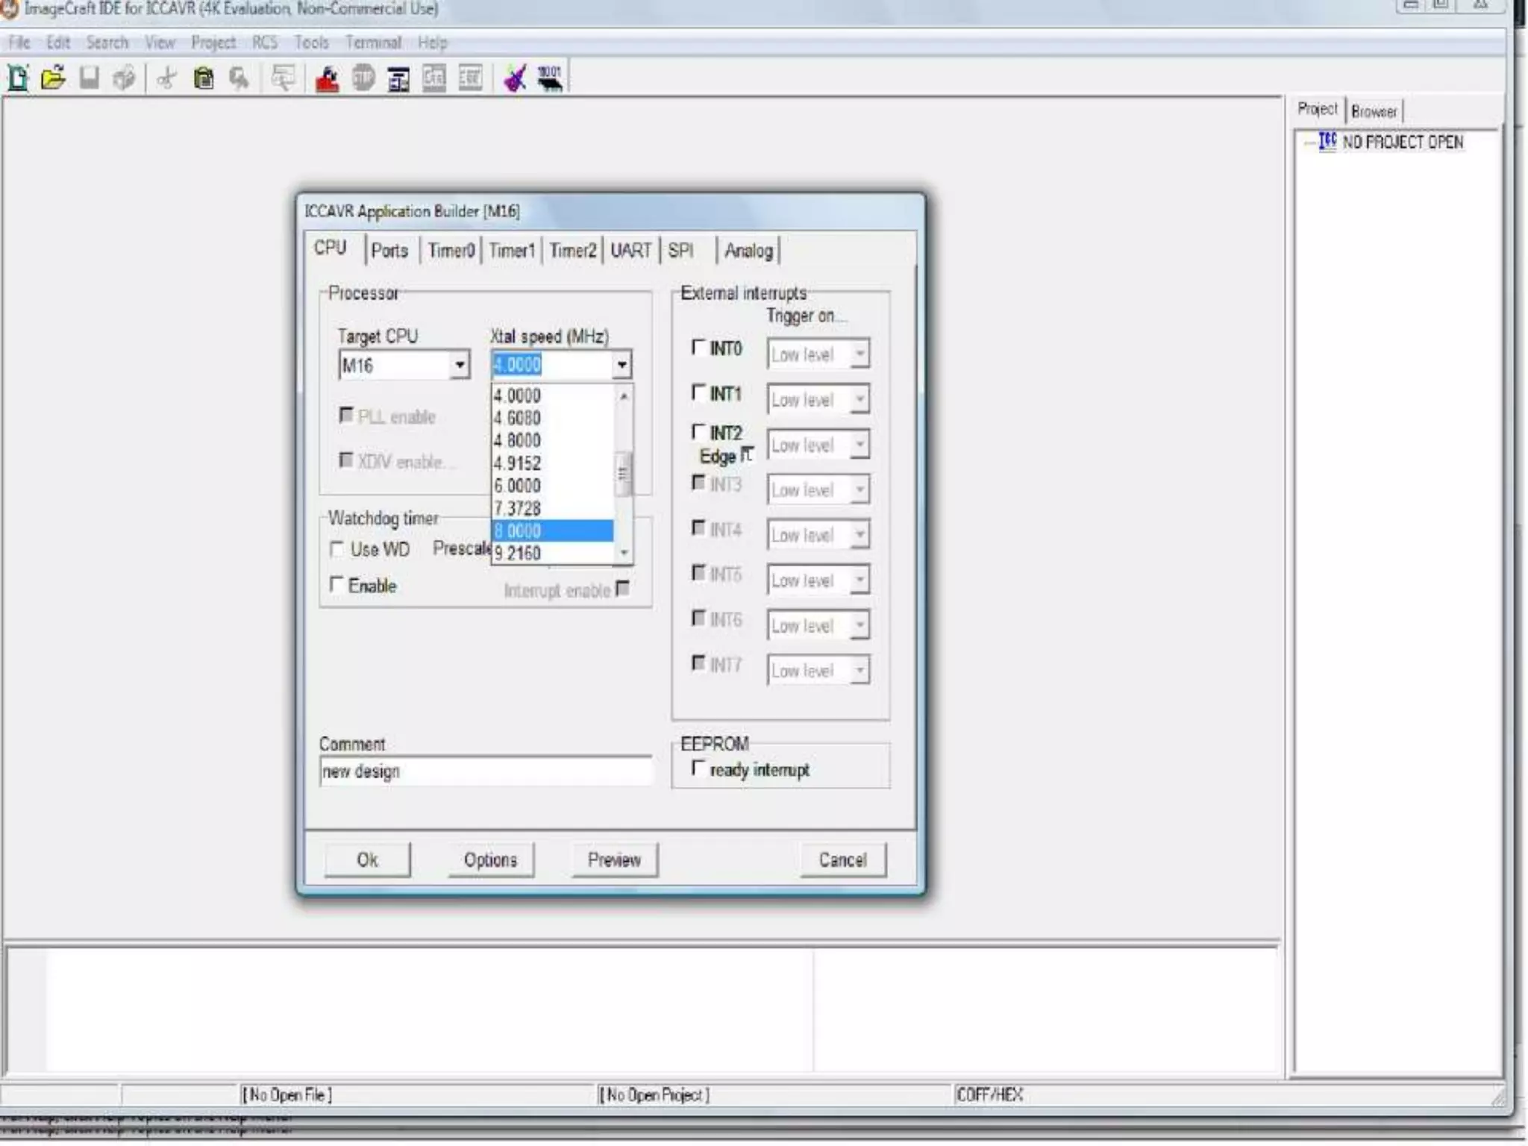Enable the Use WD checkbox
The height and width of the screenshot is (1146, 1528).
(x=336, y=549)
